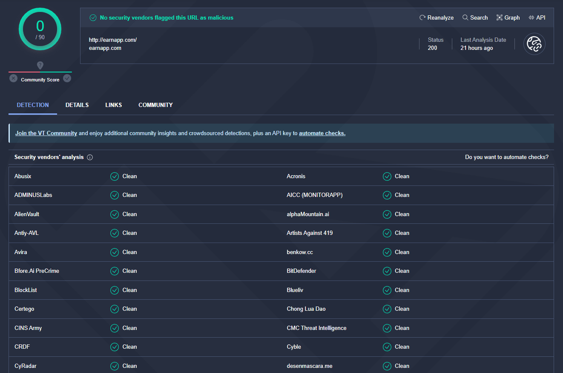Click the Reanalyze button
The width and height of the screenshot is (563, 373).
coord(437,17)
